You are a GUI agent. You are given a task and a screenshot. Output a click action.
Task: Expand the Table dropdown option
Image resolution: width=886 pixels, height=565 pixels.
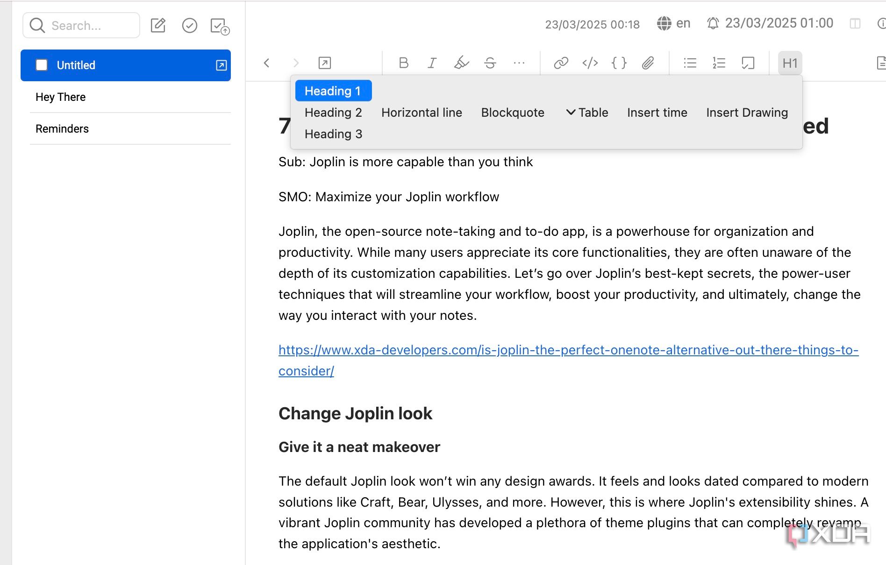(587, 113)
